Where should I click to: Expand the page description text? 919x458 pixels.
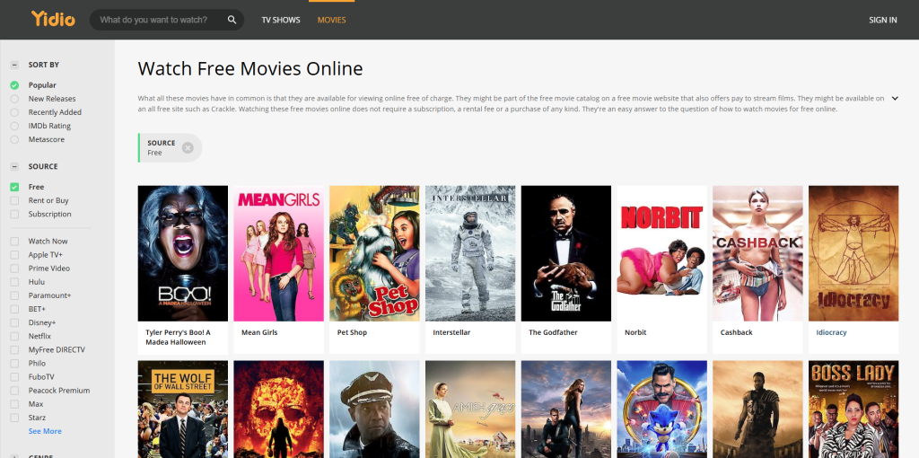(x=894, y=99)
